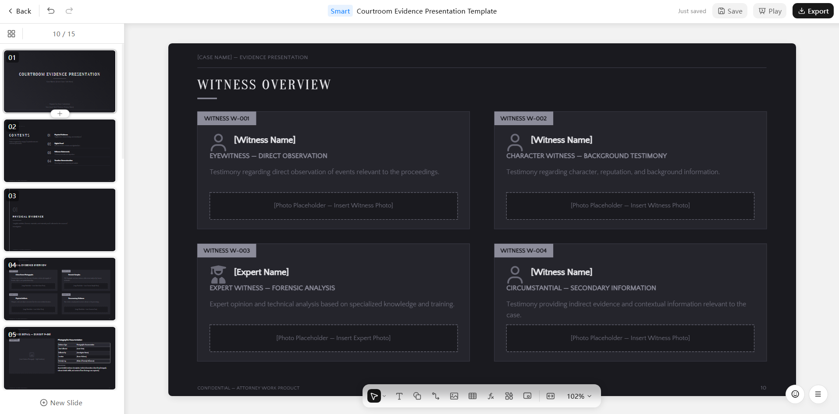
Task: Select the WITNESS OVERVIEW heading
Action: pos(264,84)
